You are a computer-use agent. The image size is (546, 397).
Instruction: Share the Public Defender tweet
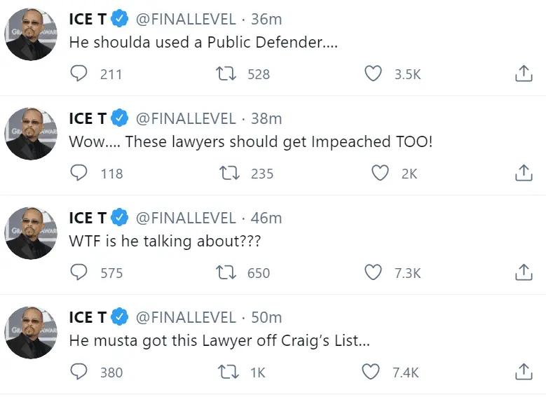pyautogui.click(x=524, y=74)
